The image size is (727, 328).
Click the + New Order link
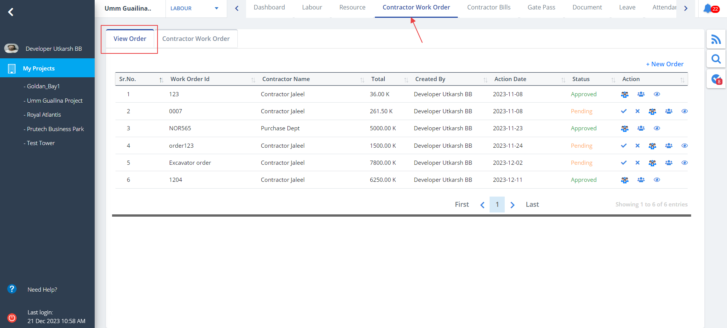[665, 64]
